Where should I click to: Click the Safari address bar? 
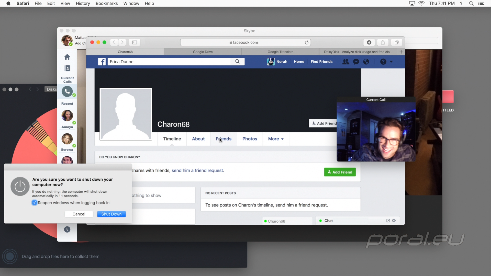point(245,42)
